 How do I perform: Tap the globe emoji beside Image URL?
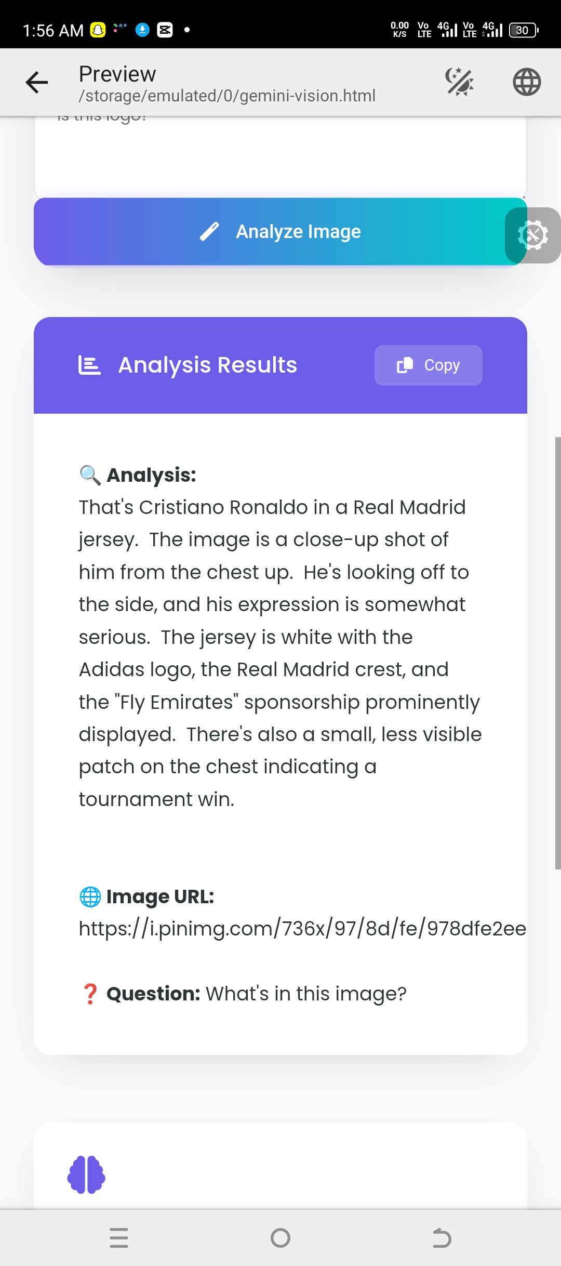pos(90,896)
